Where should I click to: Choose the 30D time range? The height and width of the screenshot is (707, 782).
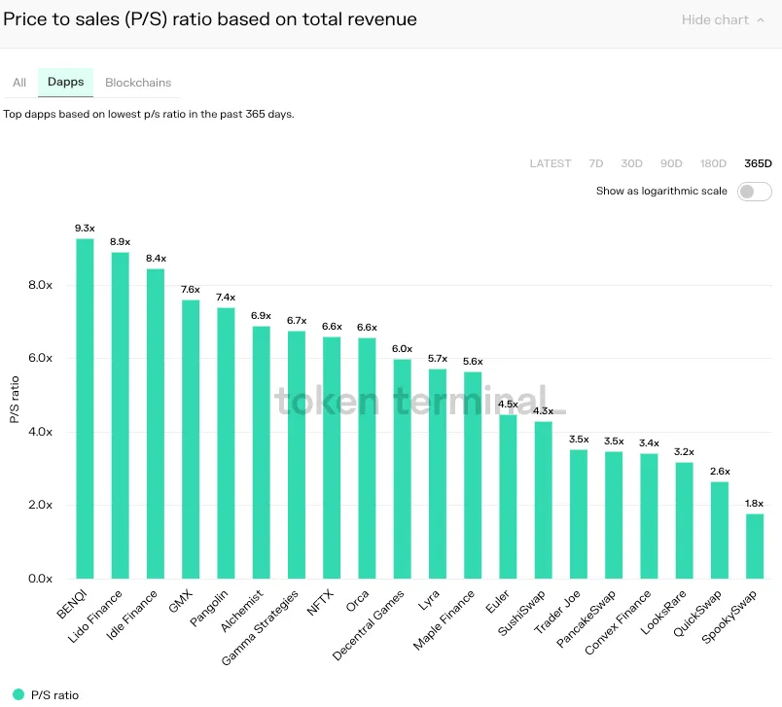[x=631, y=163]
